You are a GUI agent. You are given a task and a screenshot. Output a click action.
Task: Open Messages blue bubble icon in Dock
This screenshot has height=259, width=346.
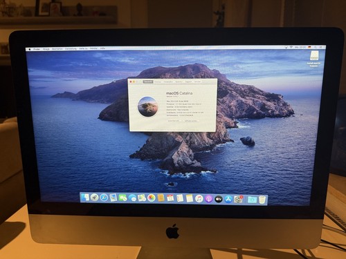tap(132, 198)
